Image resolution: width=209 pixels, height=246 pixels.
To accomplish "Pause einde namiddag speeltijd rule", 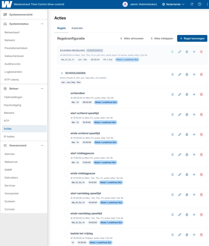I will (172, 215).
